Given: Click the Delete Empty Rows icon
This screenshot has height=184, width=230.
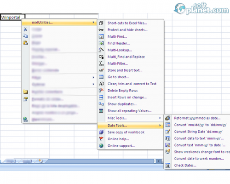Looking at the screenshot, I should (101, 91).
